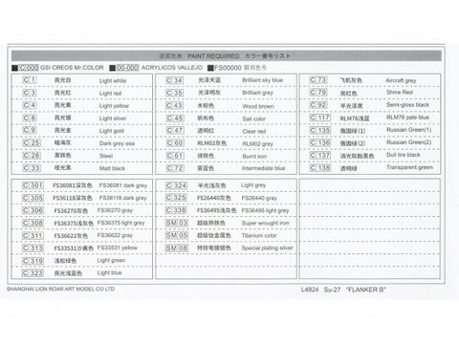459x344 pixels.
Task: Select the 'Sail color' entry
Action: pyautogui.click(x=253, y=118)
